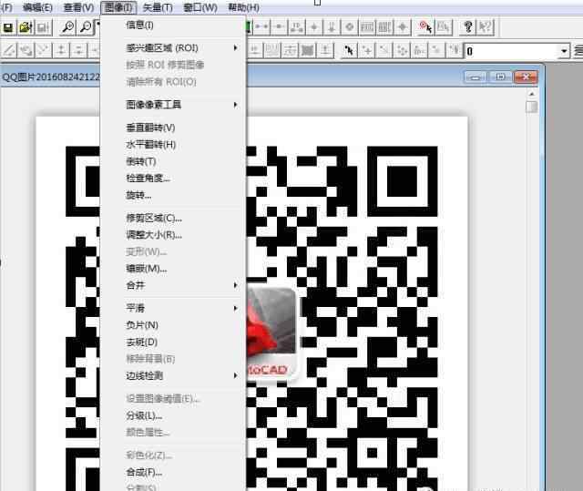Open the toolbar combo box dropdown arrow
Viewport: 583px width, 491px height.
[x=564, y=51]
